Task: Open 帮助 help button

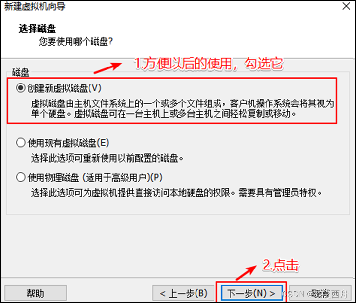Action: click(x=36, y=293)
